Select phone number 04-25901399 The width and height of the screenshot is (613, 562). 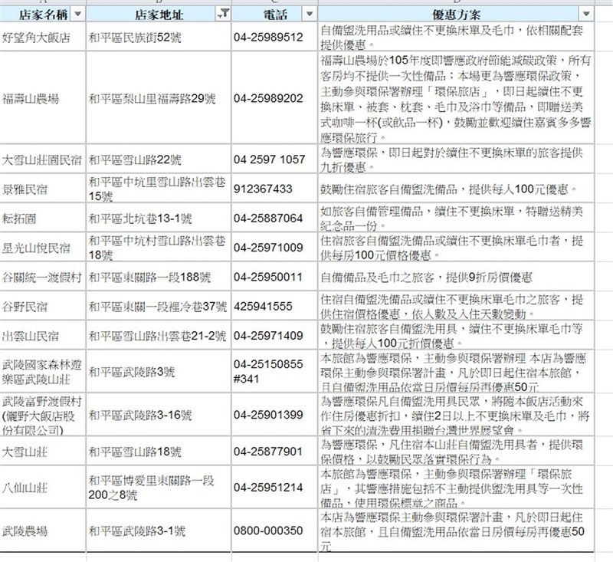pos(275,415)
